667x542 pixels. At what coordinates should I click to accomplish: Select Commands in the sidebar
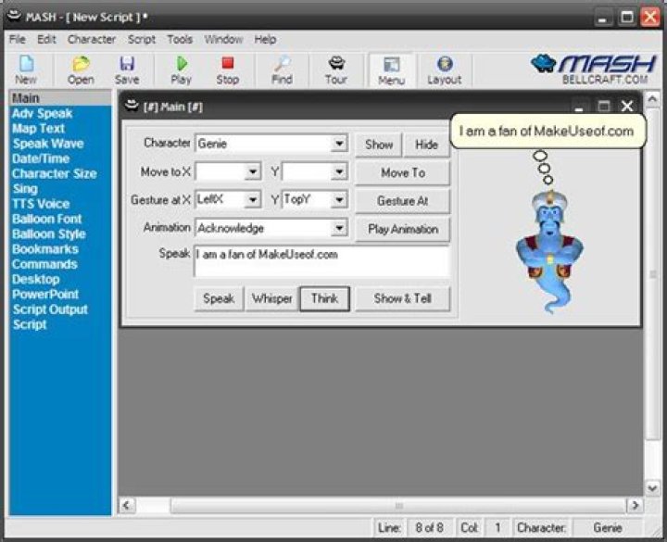(44, 264)
